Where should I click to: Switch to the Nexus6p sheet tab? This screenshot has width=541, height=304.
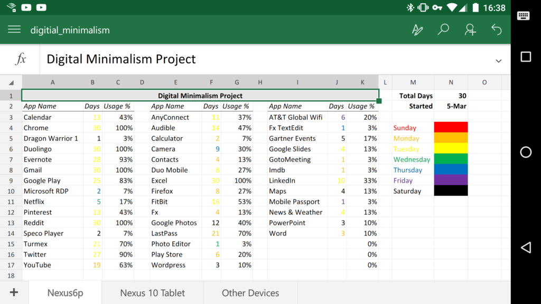tap(65, 292)
